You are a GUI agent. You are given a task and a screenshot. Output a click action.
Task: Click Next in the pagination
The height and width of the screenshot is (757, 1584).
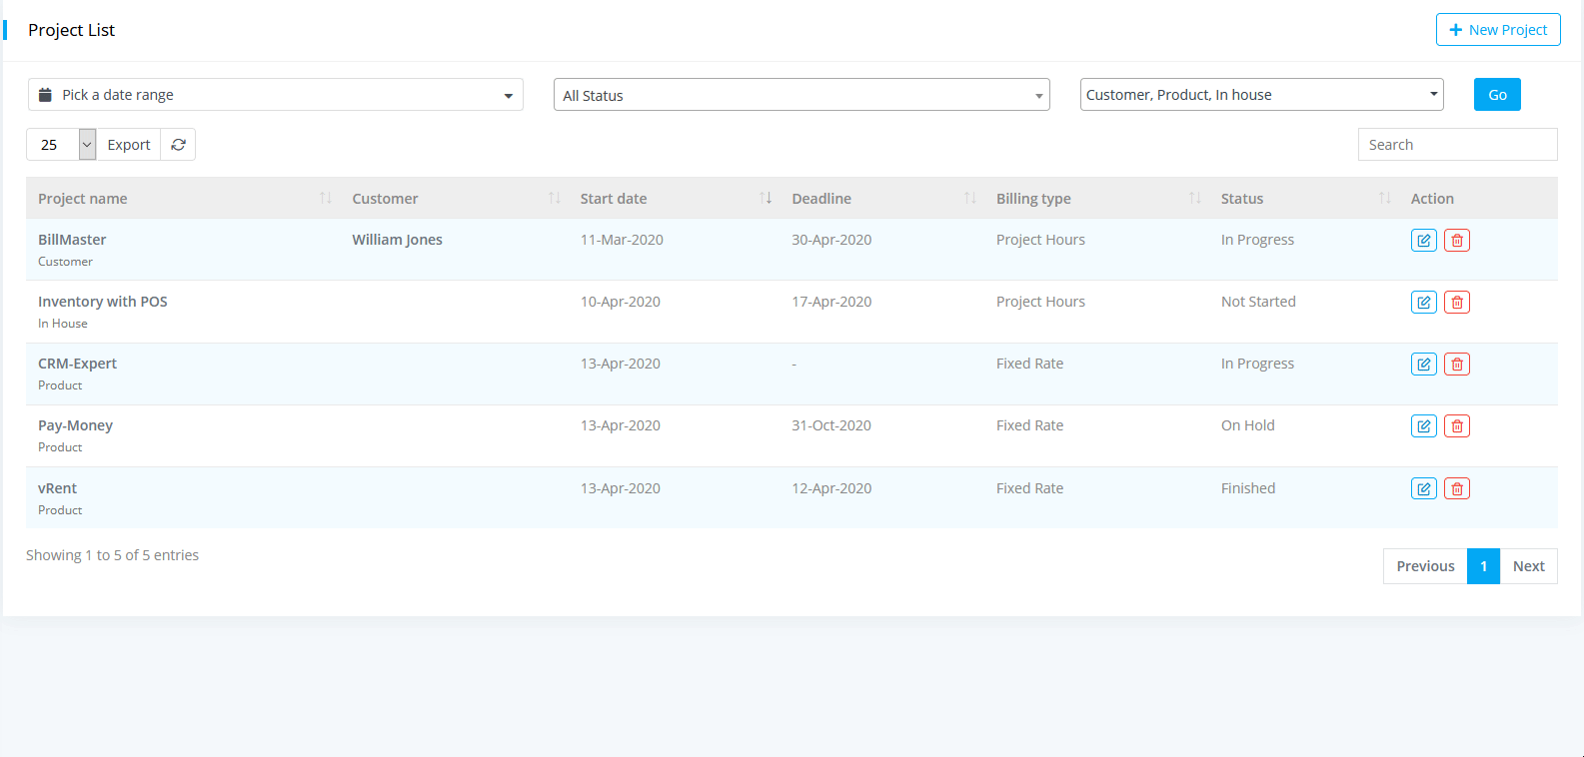[1528, 566]
